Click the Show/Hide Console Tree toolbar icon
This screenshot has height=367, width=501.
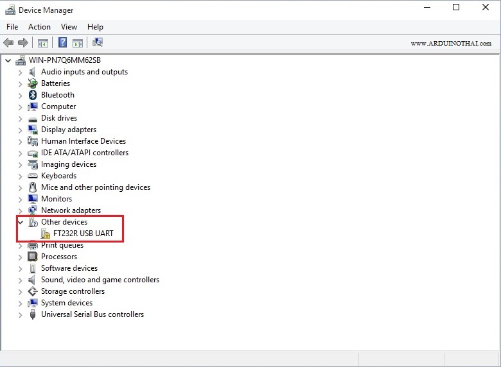tap(43, 43)
